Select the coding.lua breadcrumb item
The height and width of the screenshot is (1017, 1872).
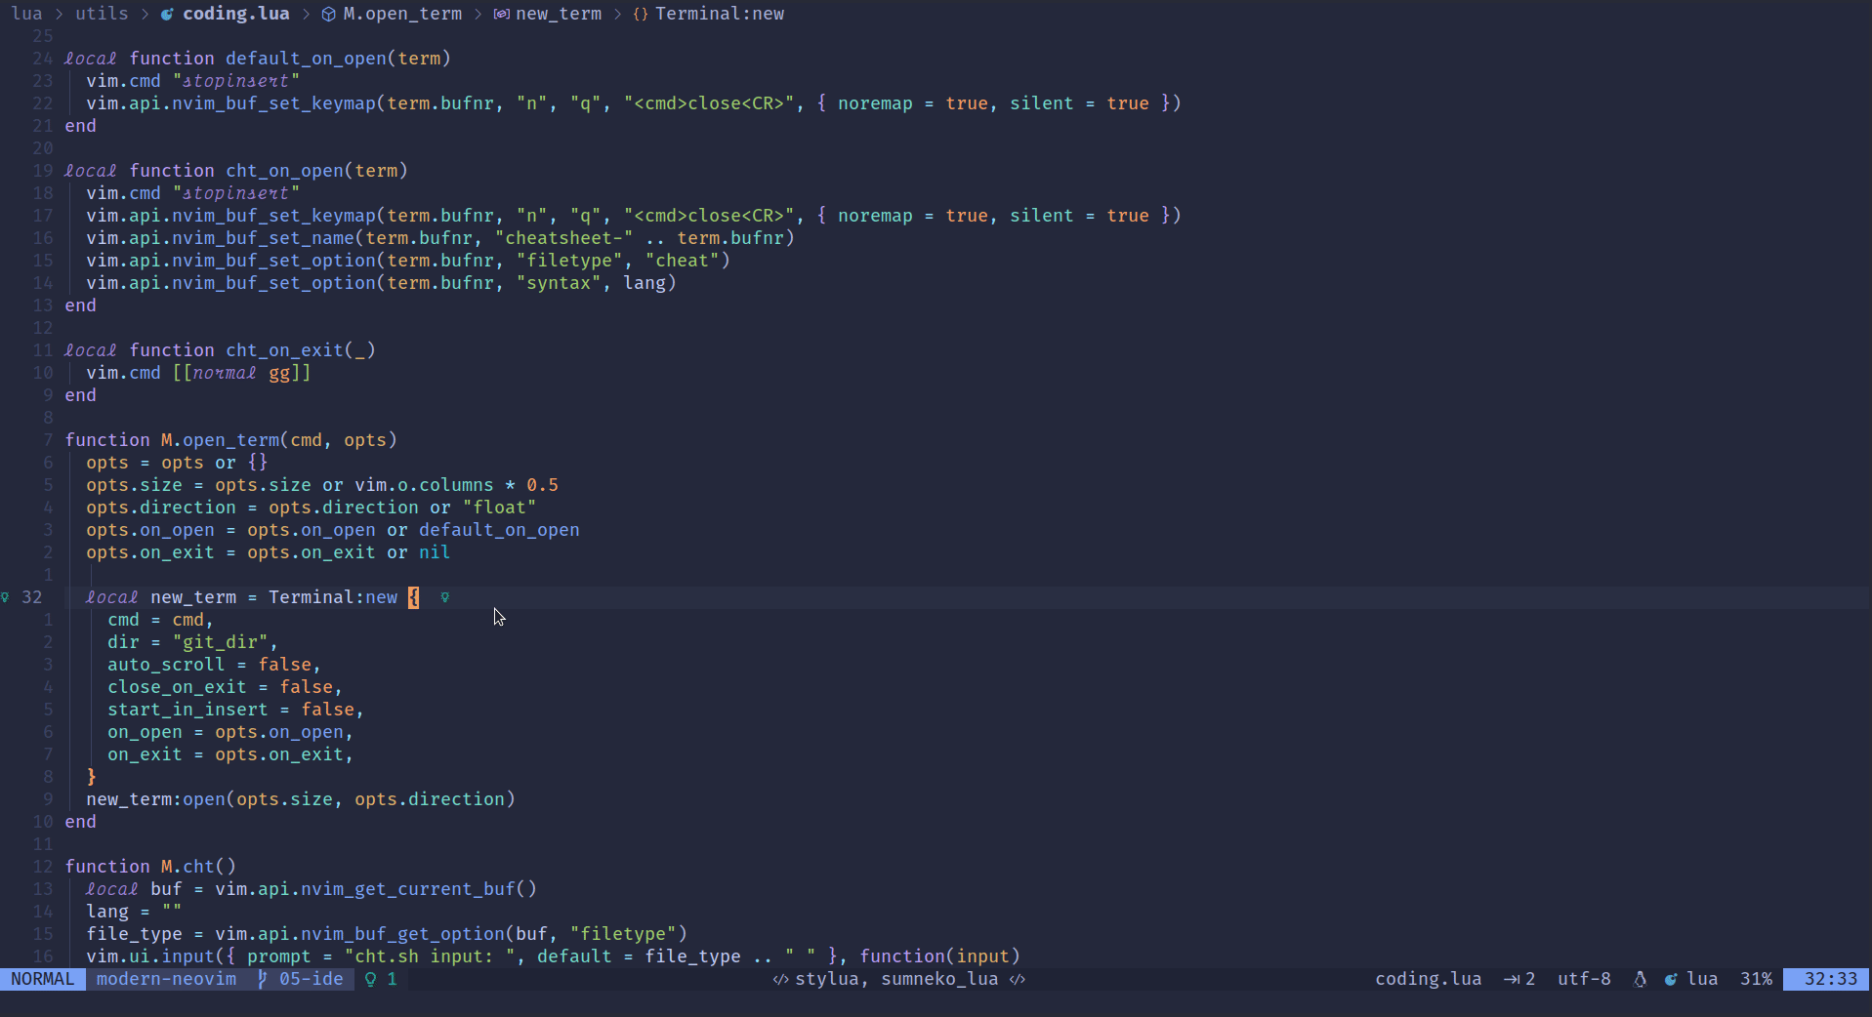pos(236,14)
